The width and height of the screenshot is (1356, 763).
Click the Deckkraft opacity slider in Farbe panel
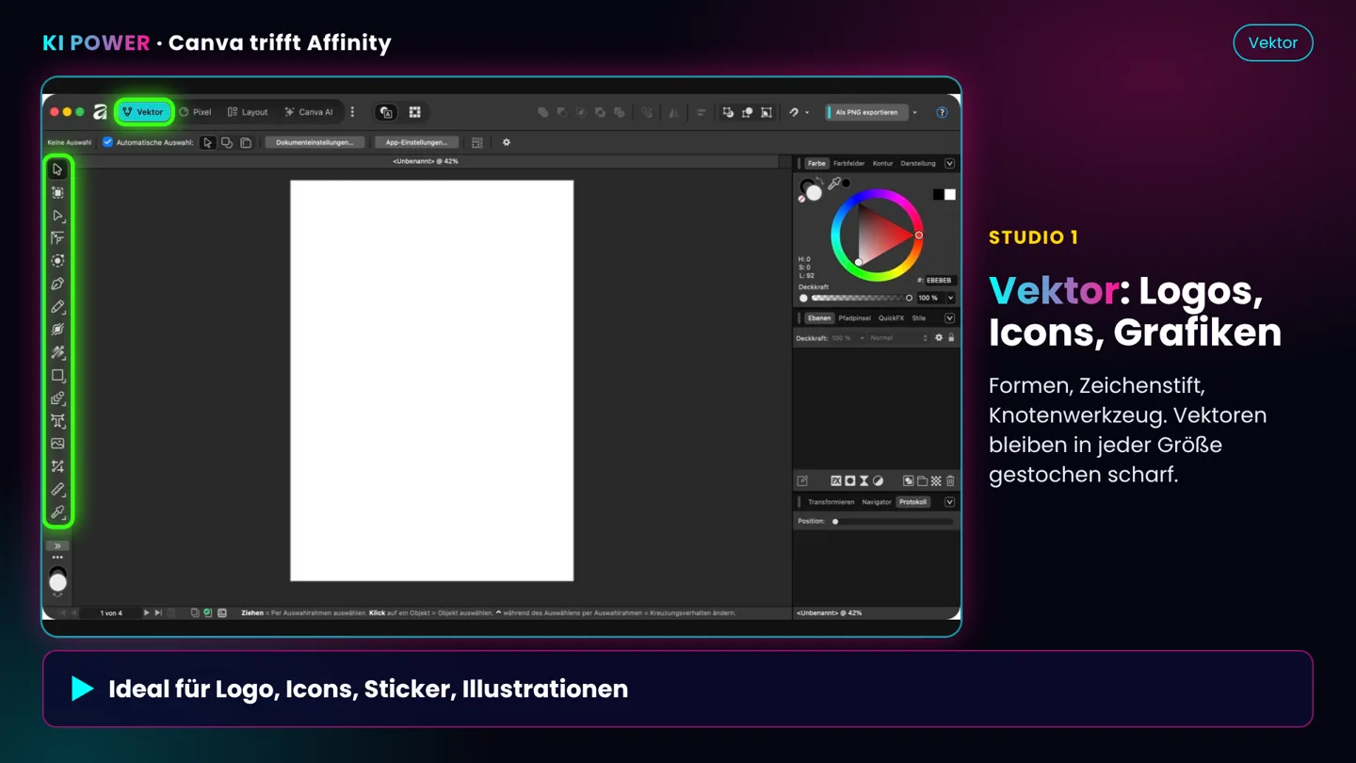point(862,298)
